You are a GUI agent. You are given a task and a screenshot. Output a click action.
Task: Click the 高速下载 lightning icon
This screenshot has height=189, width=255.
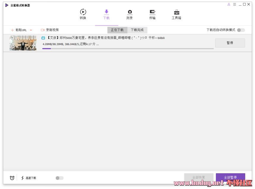(x=23, y=178)
